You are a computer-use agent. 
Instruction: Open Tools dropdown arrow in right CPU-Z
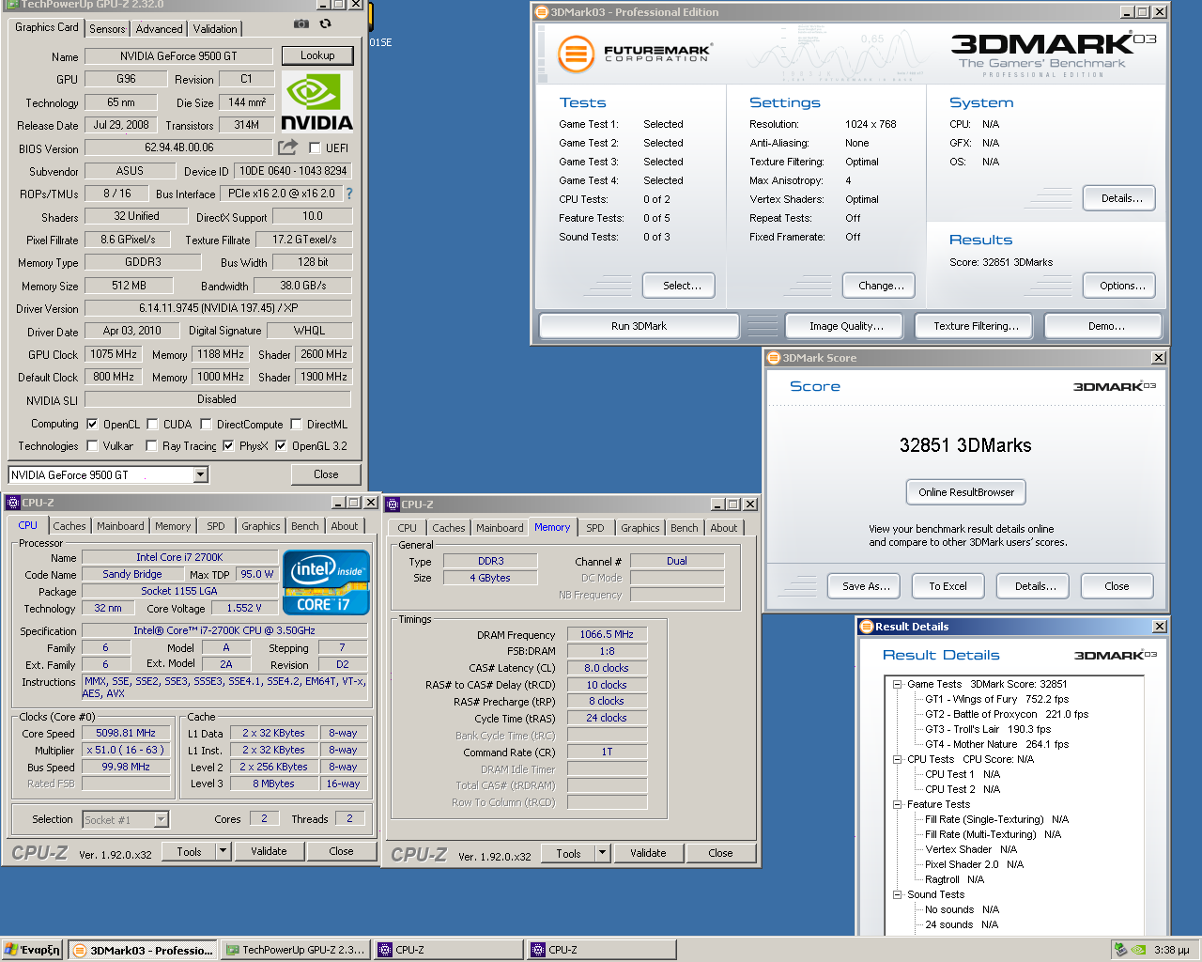(x=602, y=853)
